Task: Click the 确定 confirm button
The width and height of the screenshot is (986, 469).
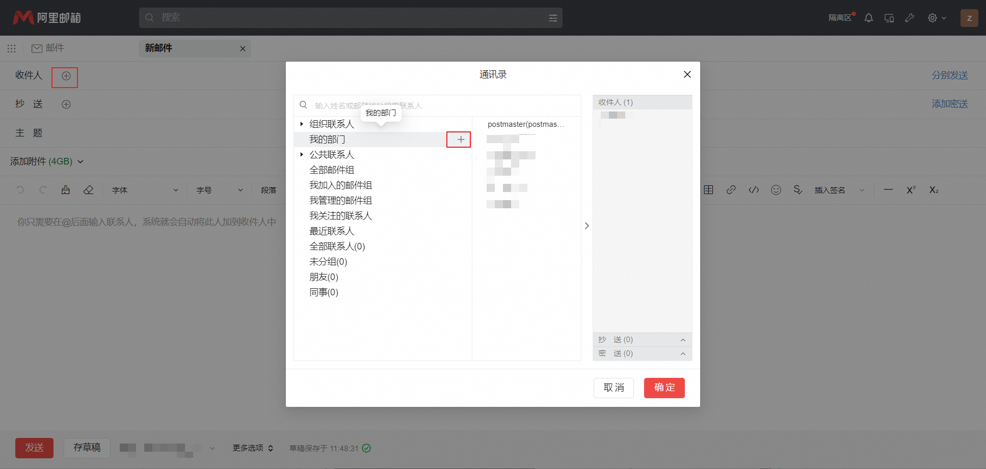Action: click(x=664, y=388)
